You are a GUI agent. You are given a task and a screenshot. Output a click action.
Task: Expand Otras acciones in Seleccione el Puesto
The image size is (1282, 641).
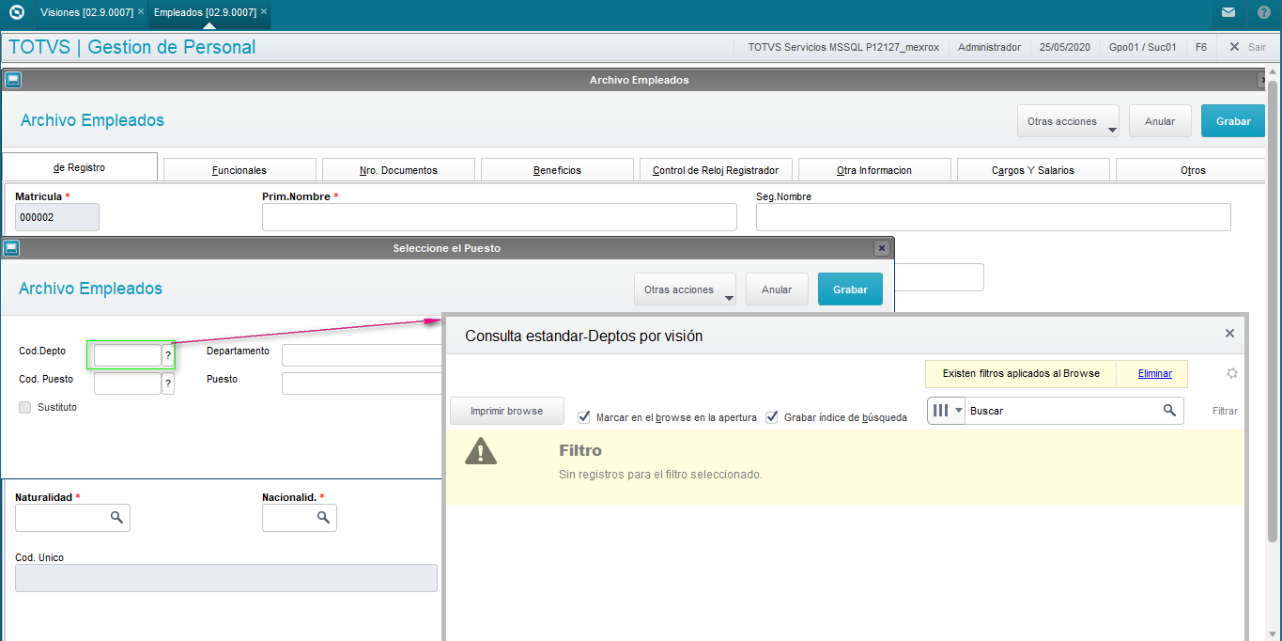tap(685, 289)
